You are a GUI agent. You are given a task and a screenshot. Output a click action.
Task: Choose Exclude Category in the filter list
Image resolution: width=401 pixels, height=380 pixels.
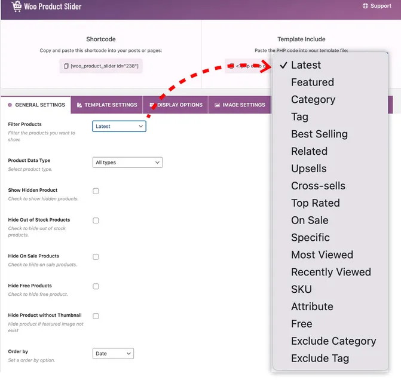click(x=330, y=341)
